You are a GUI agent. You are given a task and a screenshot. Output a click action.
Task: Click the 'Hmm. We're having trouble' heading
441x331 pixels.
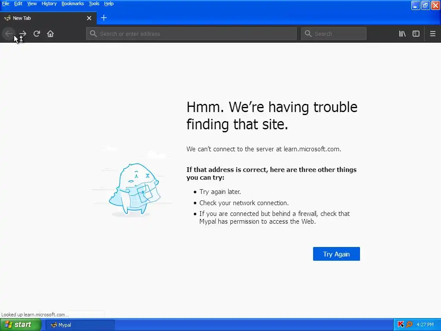pos(272,116)
